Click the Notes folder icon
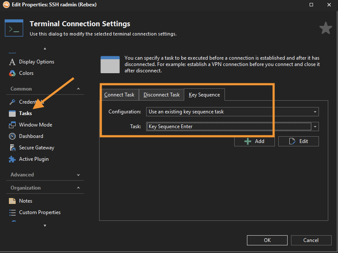The width and height of the screenshot is (338, 253). coord(12,201)
